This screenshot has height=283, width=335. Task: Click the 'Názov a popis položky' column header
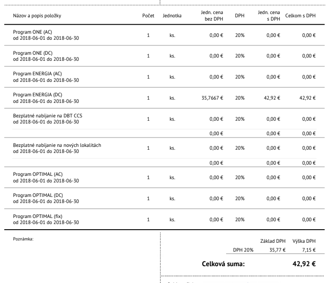pos(37,15)
